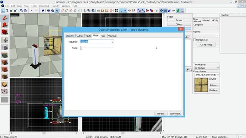Click the Copy toolbar icon
The width and height of the screenshot is (246, 138).
tap(89, 11)
